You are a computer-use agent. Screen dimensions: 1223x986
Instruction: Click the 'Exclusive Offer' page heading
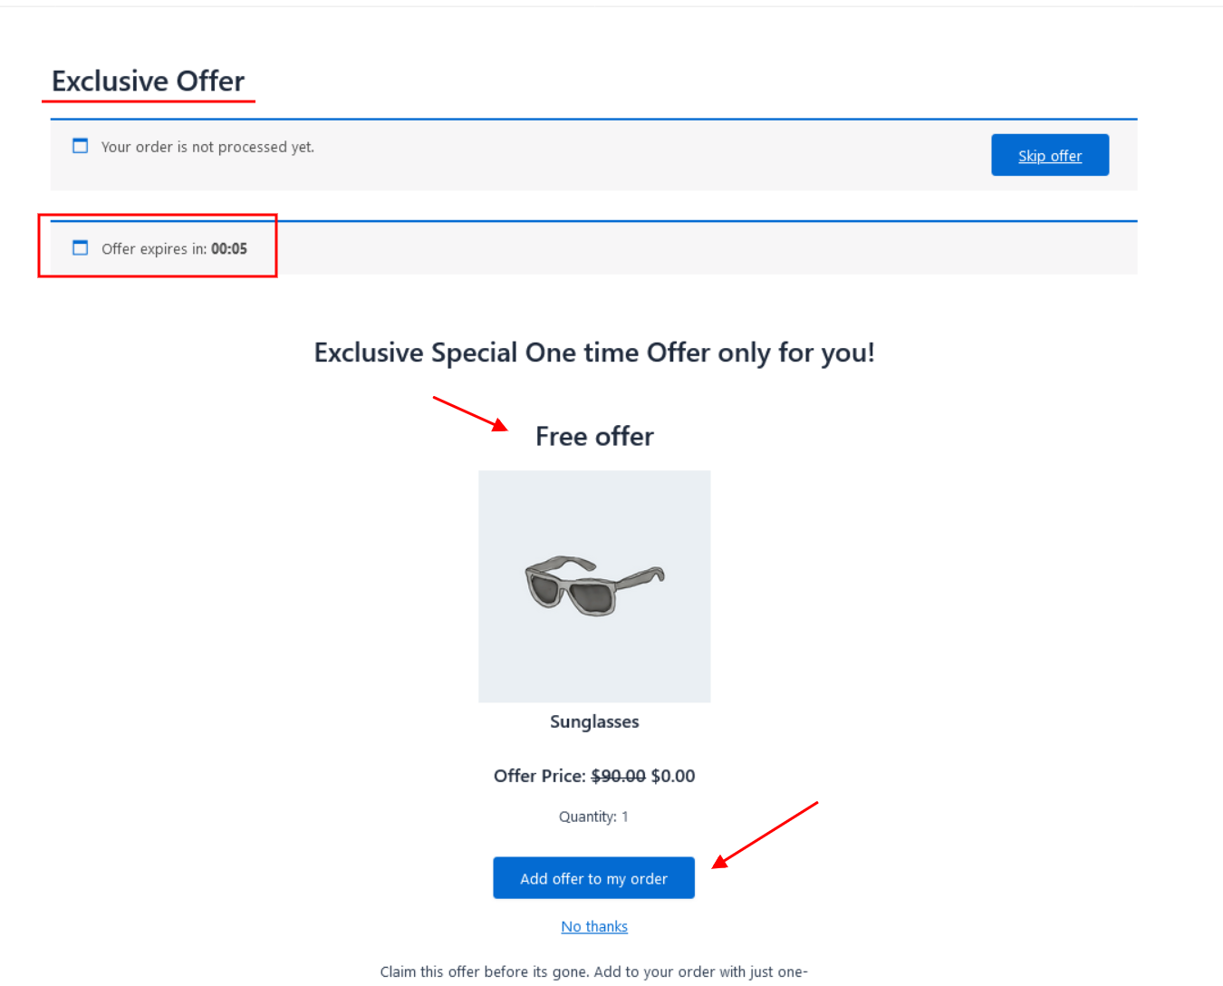coord(149,82)
